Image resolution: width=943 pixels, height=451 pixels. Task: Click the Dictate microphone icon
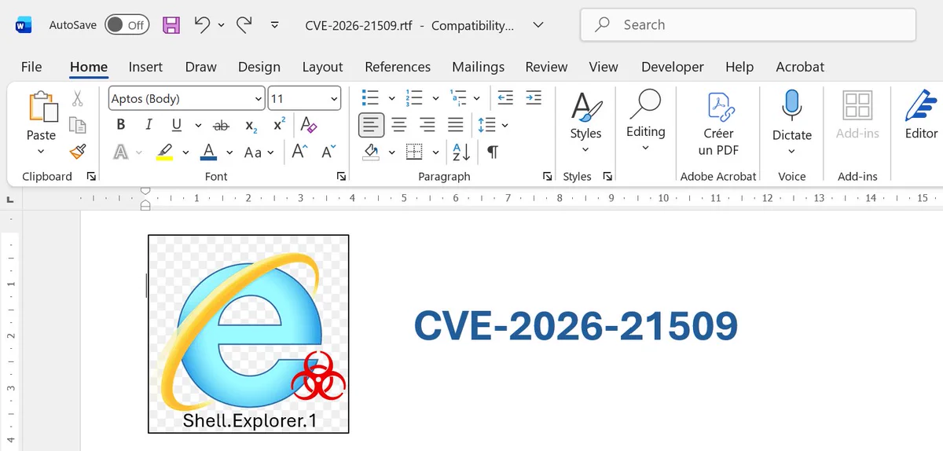pyautogui.click(x=791, y=105)
